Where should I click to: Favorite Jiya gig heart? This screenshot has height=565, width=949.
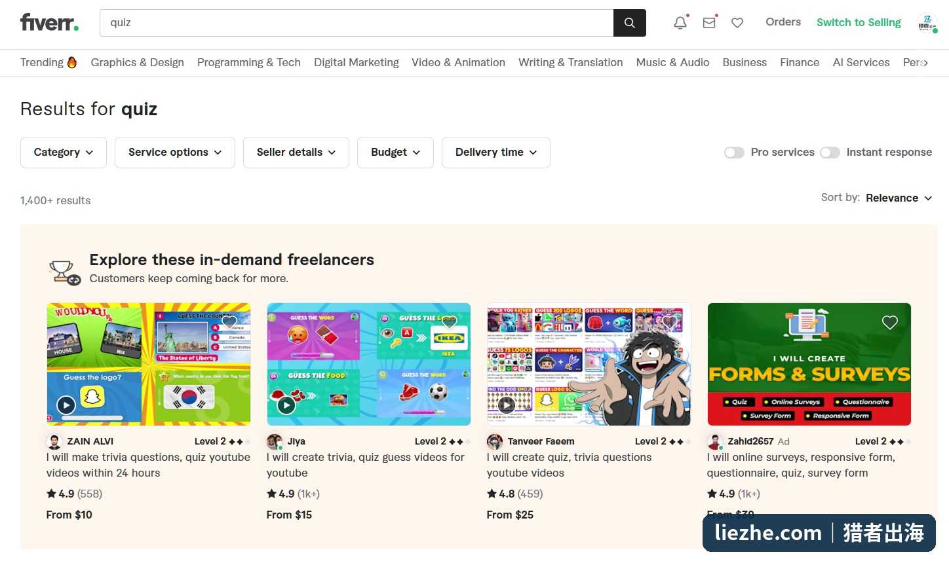[x=450, y=322]
